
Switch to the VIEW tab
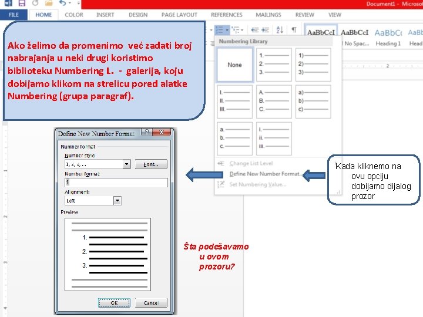335,15
